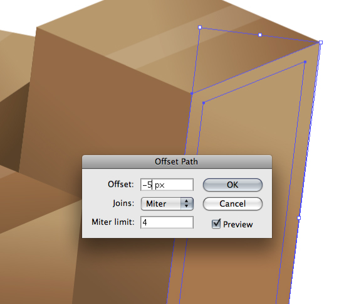Select the anchor point on the right edge of the box

(299, 218)
